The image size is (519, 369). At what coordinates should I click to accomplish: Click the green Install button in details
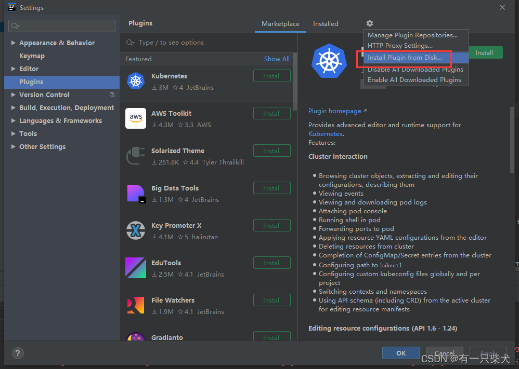point(486,52)
